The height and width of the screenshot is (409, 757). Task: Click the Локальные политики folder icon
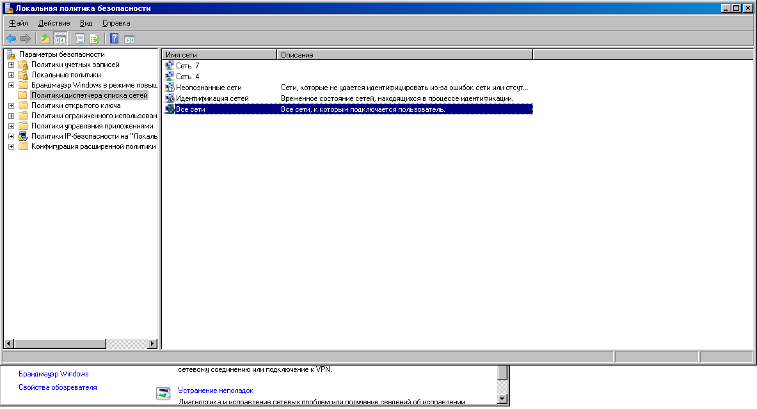(22, 75)
